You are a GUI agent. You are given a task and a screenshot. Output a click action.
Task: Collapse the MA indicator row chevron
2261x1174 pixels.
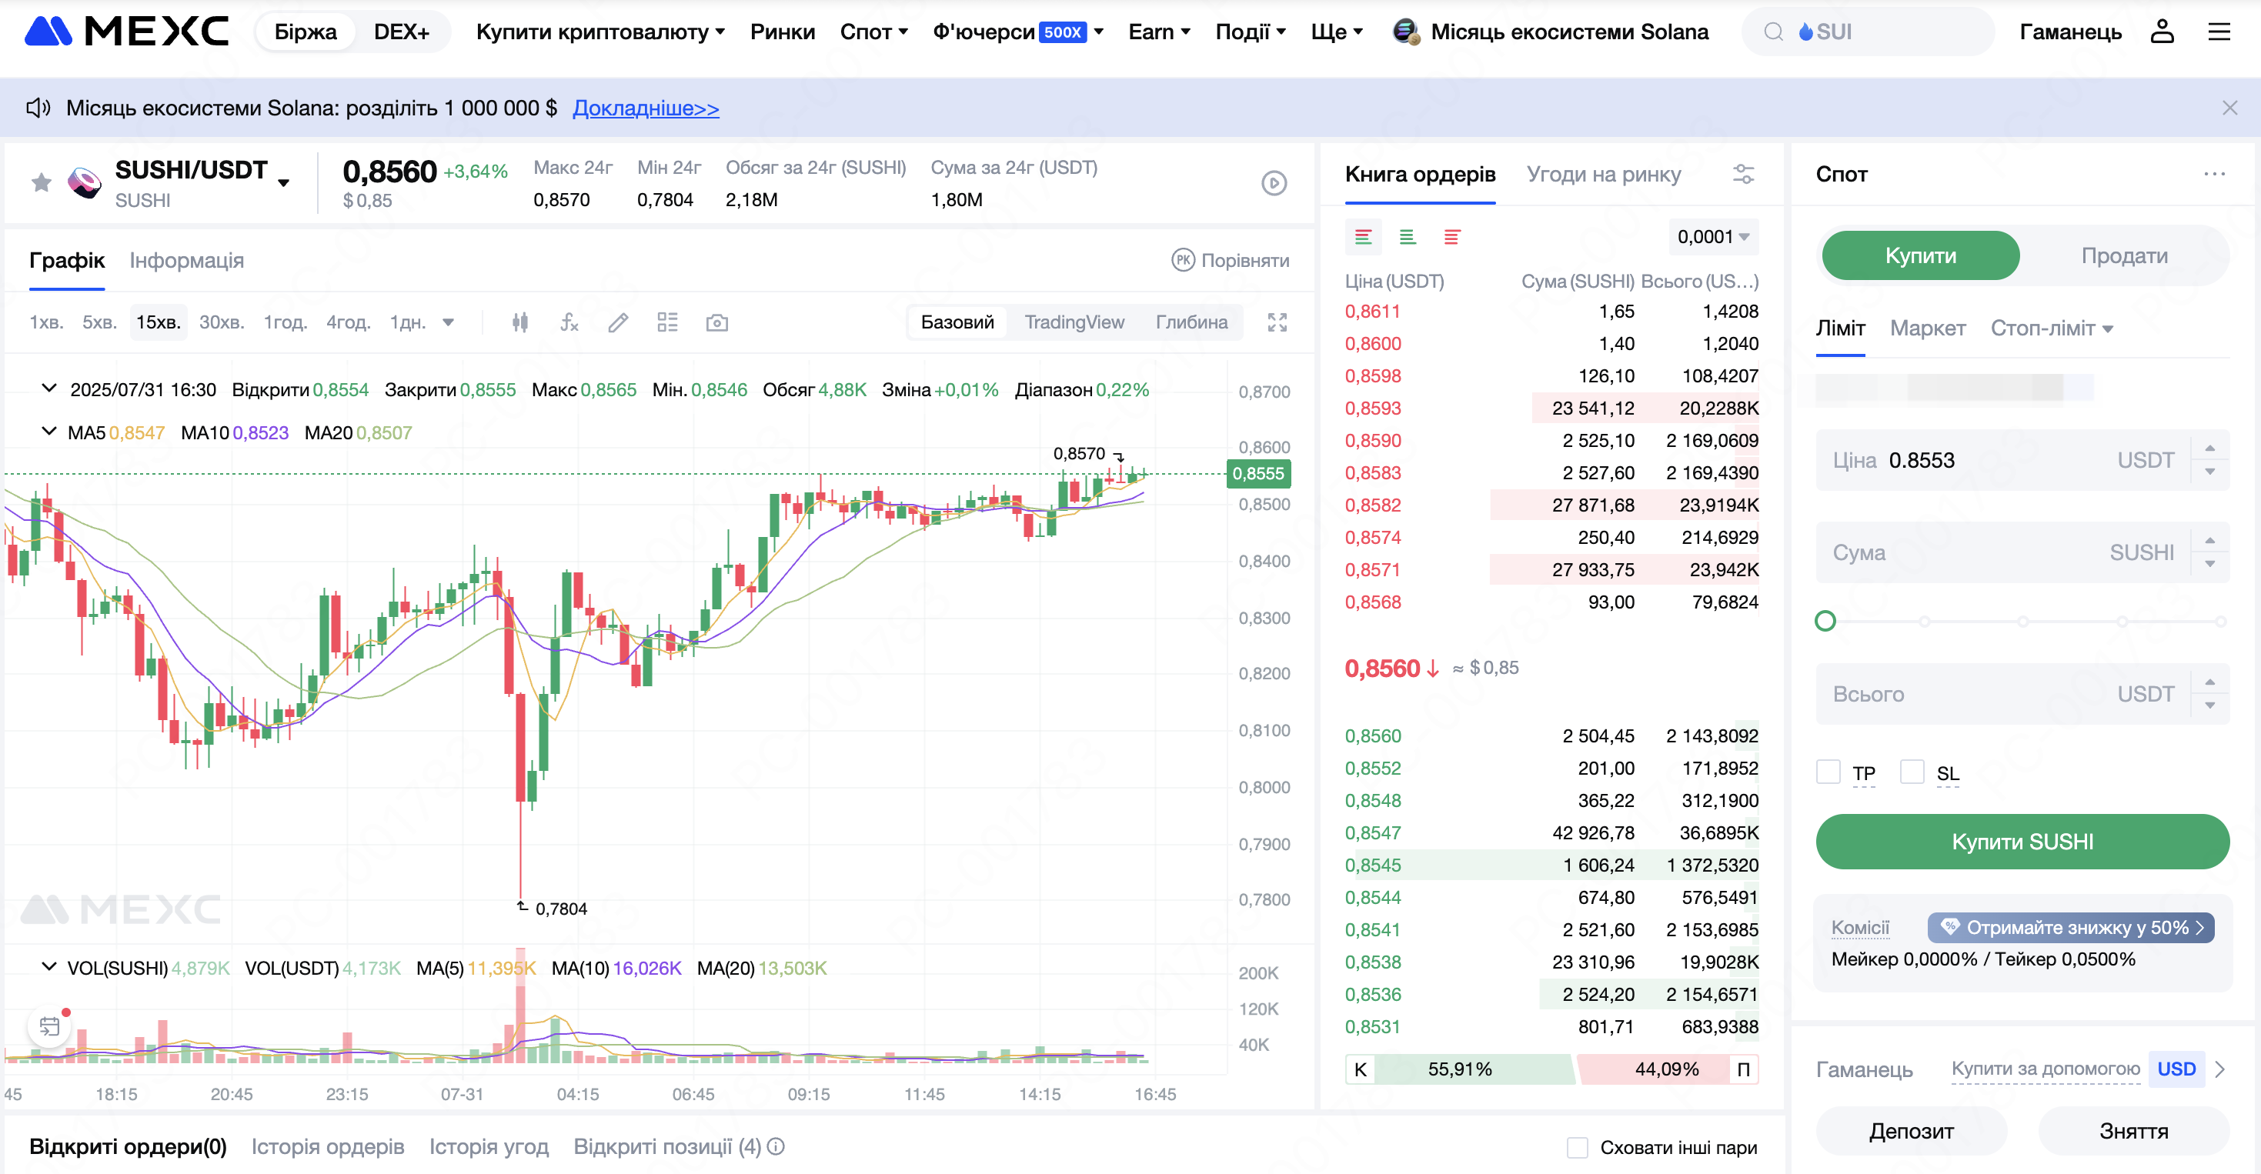(49, 431)
